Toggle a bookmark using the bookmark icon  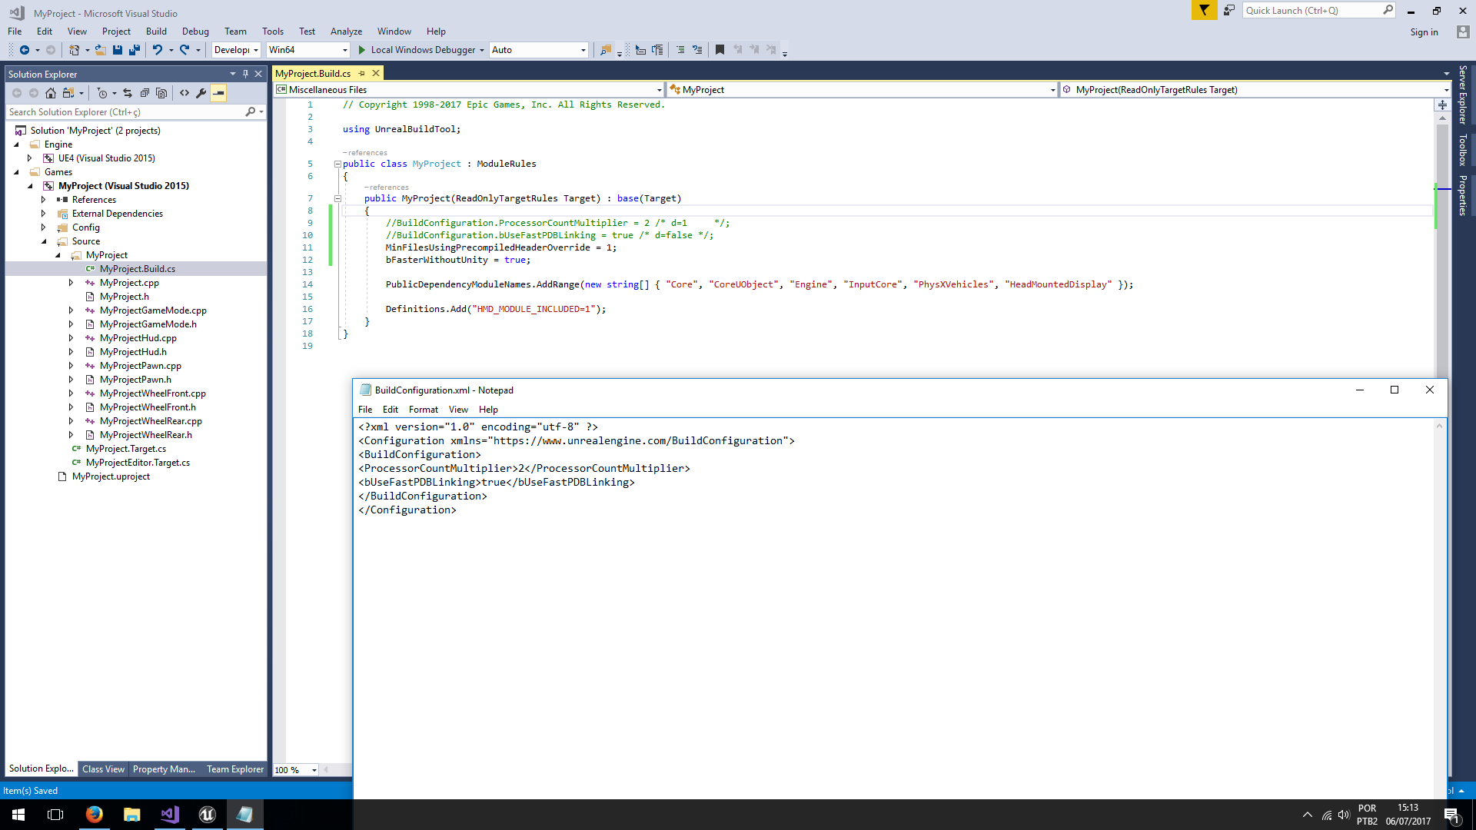pos(720,50)
